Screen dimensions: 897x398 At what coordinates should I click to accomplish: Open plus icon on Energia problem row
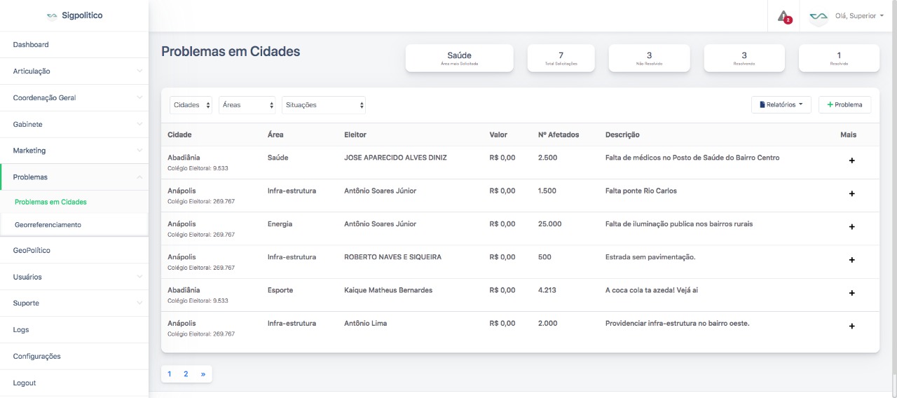851,226
